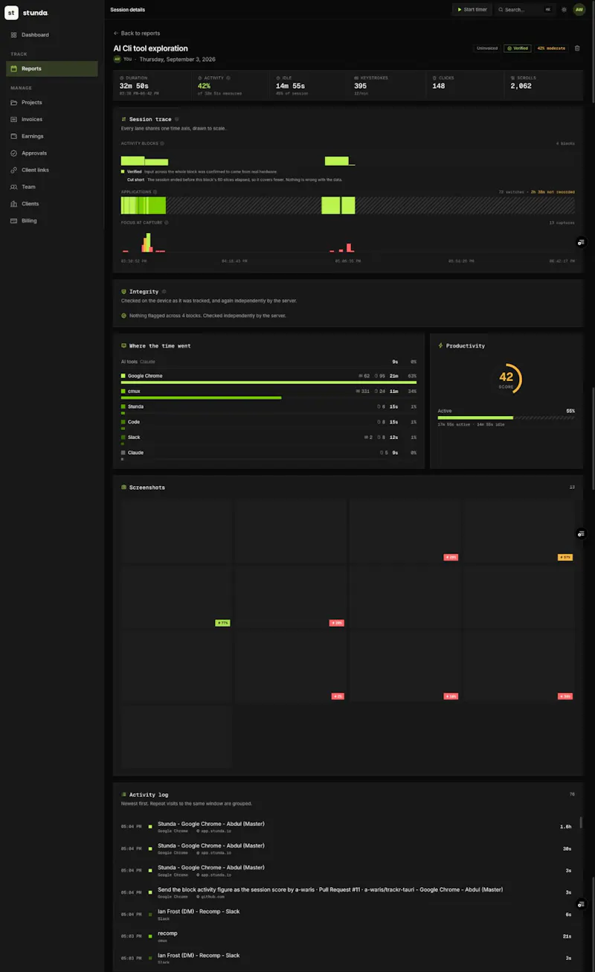The height and width of the screenshot is (972, 595).
Task: Click the Active 55% progress bar
Action: [x=506, y=418]
